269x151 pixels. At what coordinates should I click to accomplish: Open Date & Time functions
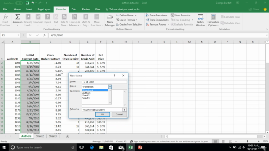point(64,20)
